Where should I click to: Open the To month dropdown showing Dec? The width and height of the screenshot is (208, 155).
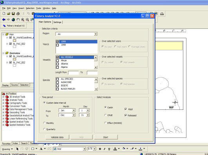coord(74,115)
